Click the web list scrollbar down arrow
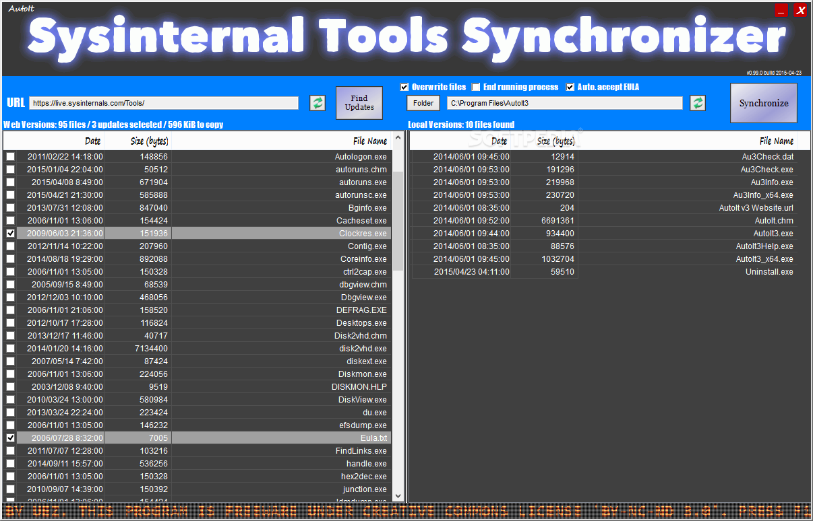Viewport: 813px width, 521px height. (x=398, y=495)
